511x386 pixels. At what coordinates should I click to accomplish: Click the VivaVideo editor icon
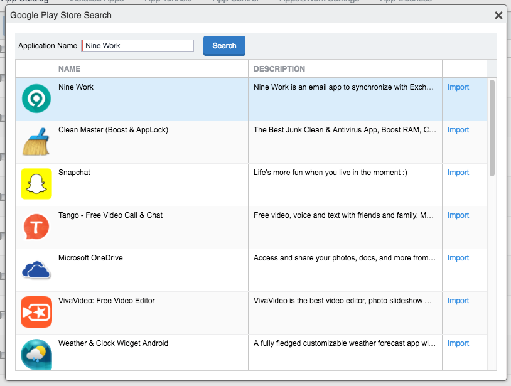[x=35, y=312]
